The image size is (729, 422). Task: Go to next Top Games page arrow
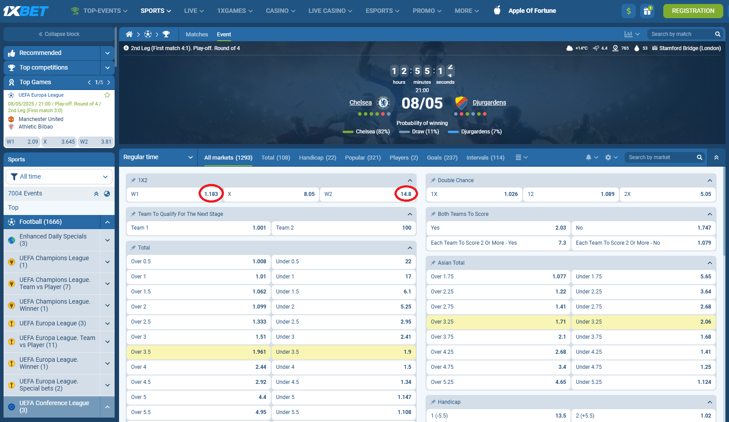click(x=109, y=82)
